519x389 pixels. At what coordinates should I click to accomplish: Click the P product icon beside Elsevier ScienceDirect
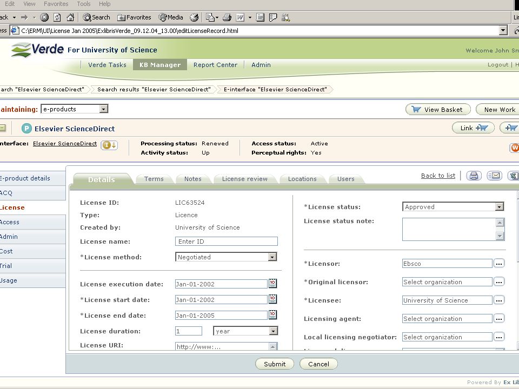tap(26, 129)
